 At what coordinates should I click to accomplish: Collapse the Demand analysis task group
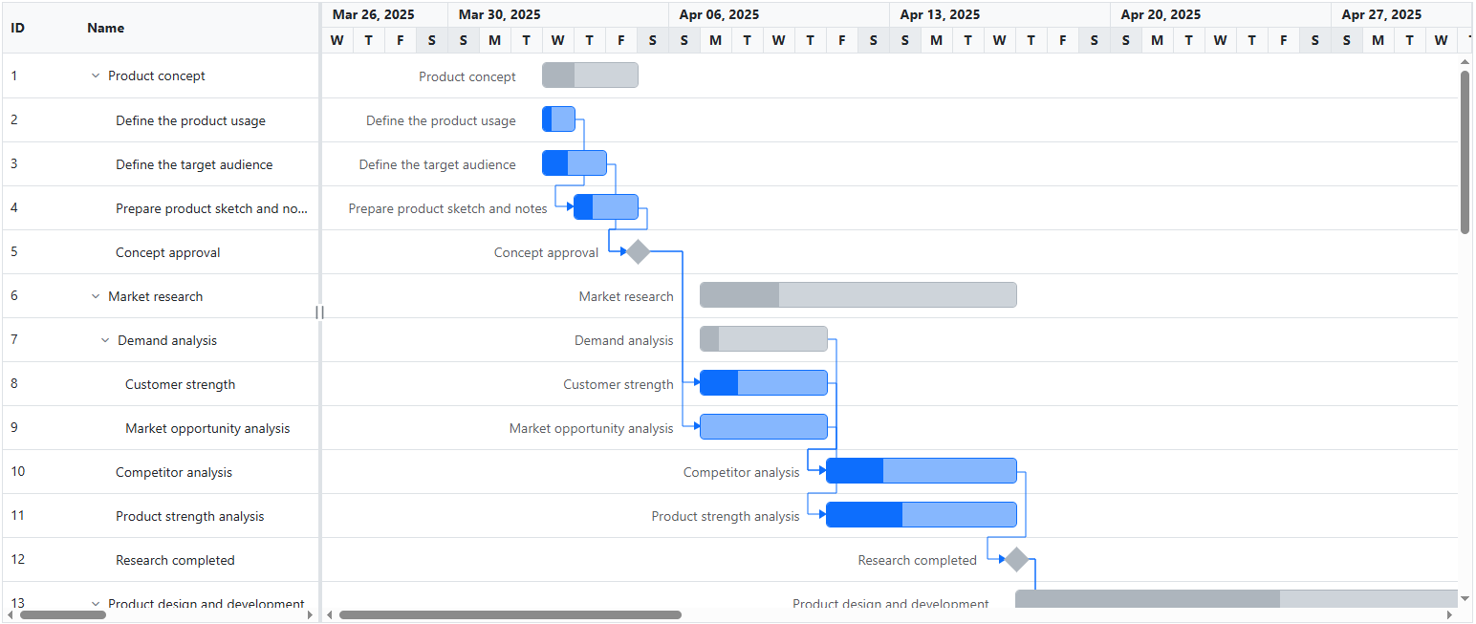click(105, 340)
